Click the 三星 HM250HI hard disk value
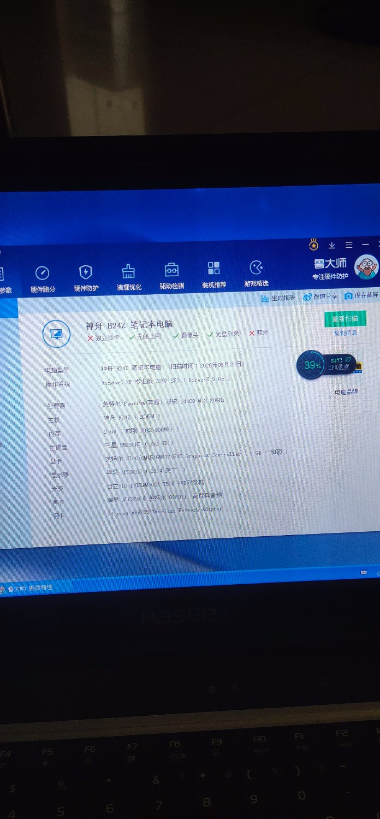 tap(139, 444)
